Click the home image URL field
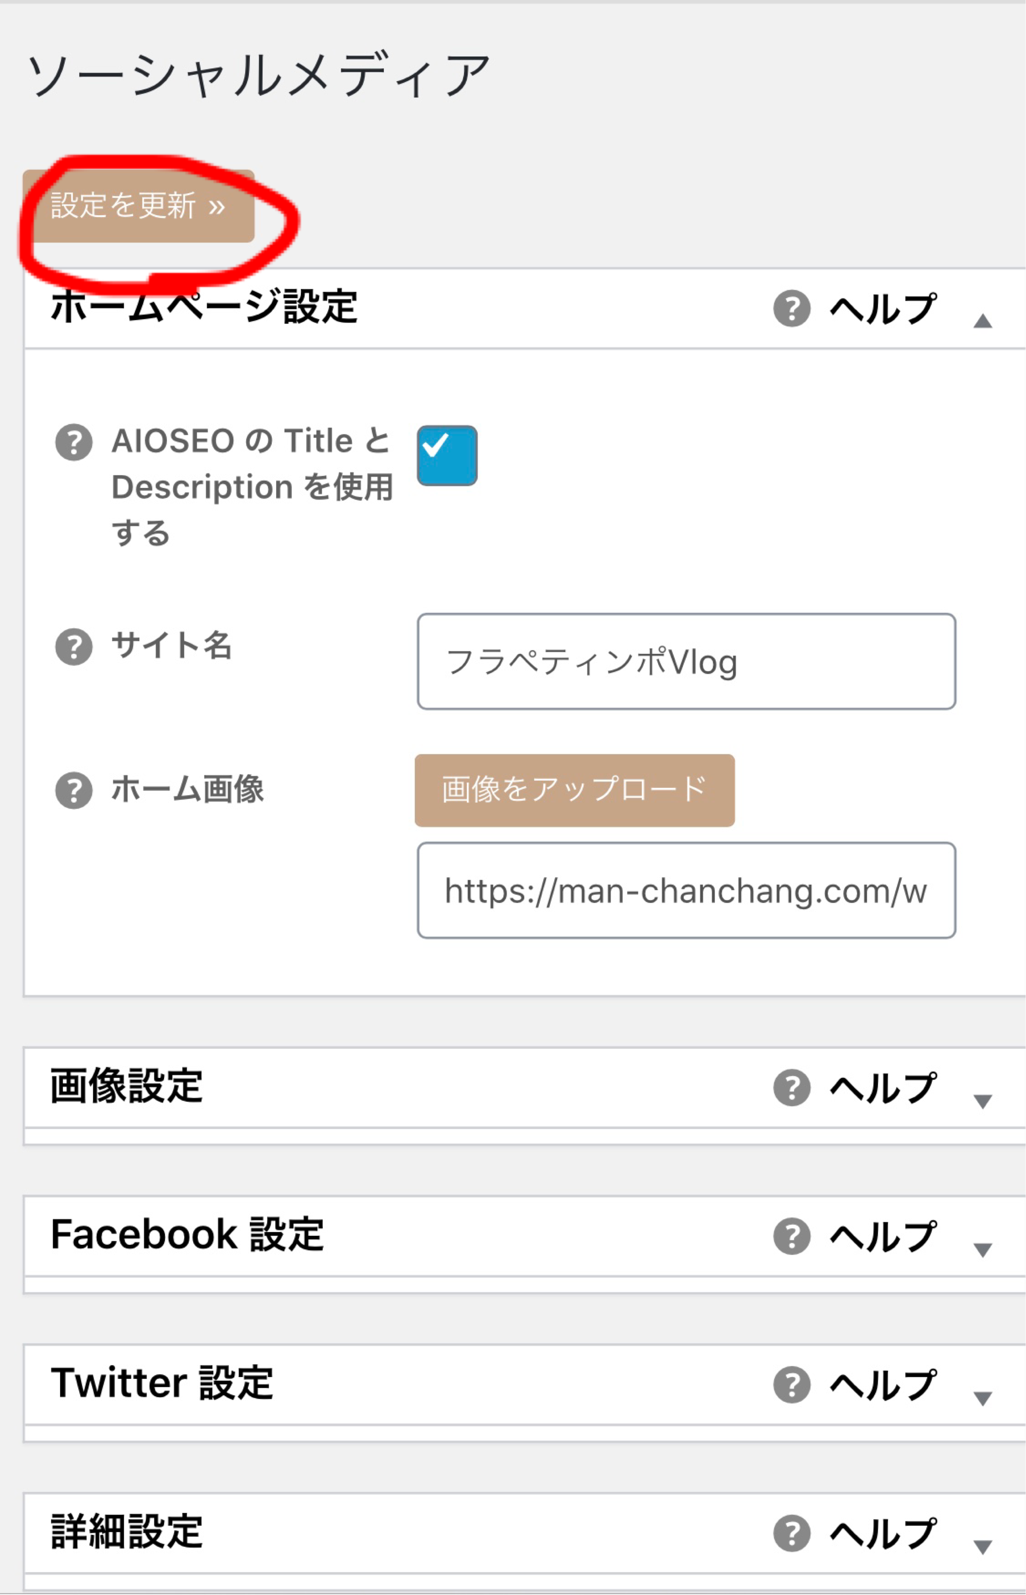Image resolution: width=1026 pixels, height=1595 pixels. (x=686, y=891)
